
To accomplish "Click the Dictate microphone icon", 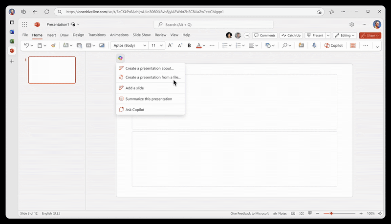I will [x=314, y=45].
